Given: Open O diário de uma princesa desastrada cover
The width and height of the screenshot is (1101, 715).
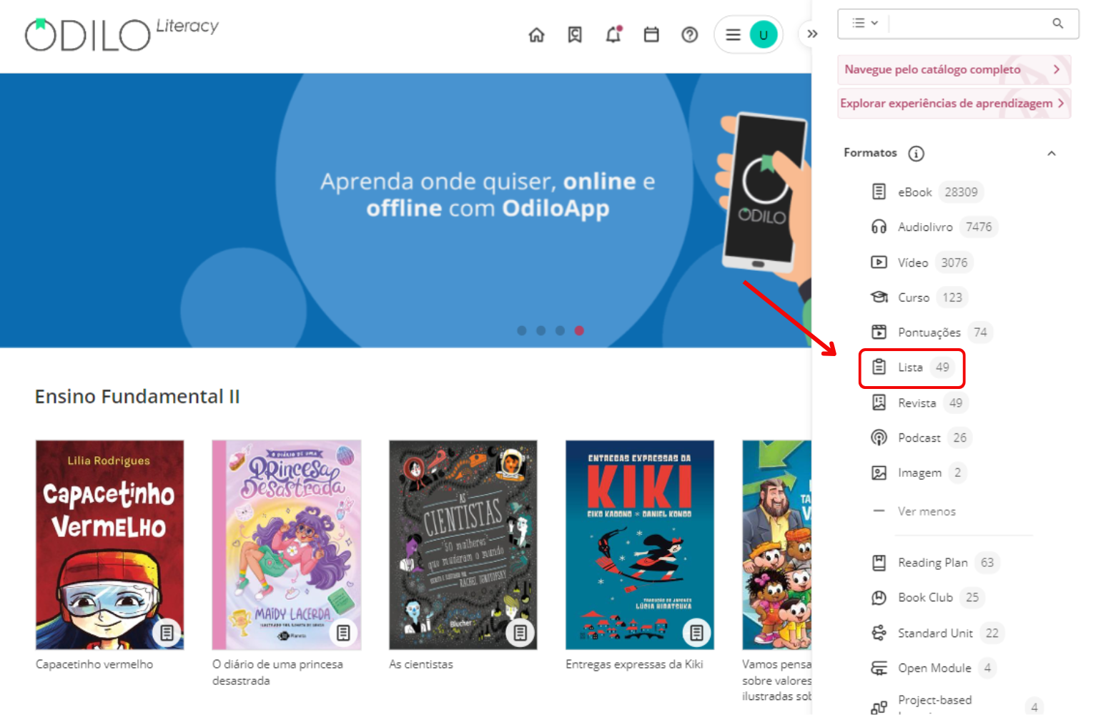Looking at the screenshot, I should (287, 545).
